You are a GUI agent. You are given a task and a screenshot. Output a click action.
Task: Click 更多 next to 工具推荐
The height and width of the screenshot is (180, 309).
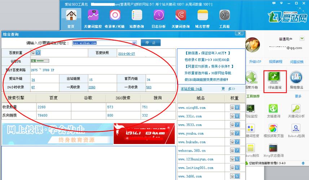298,96
